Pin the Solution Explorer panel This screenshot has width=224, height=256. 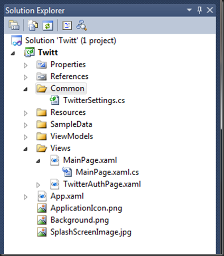coord(199,10)
